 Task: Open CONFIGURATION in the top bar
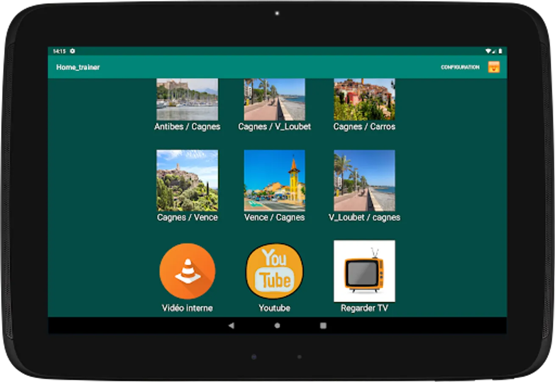(460, 67)
